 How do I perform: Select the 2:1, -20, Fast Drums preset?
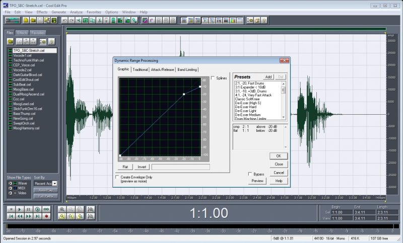click(x=249, y=84)
